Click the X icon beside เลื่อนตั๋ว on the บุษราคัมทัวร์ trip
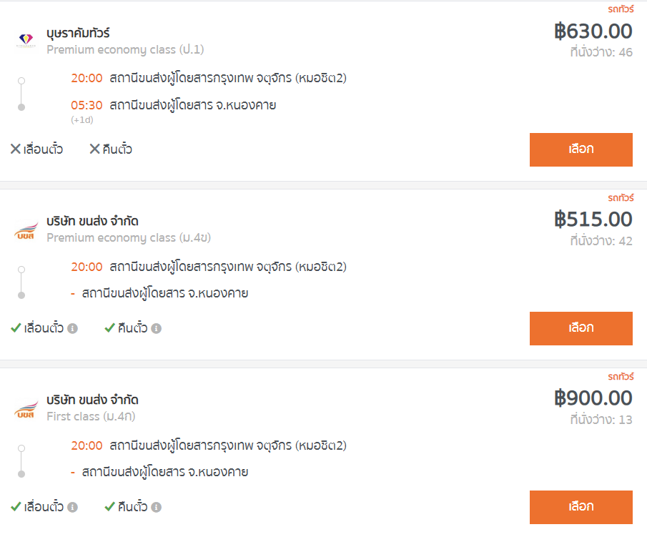Viewport: 647px width, 537px height. coord(16,149)
